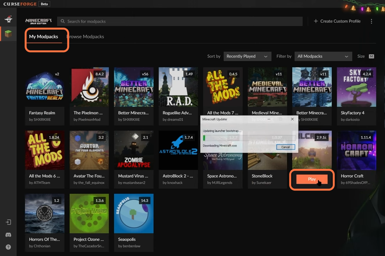Open the three-dot more options menu

pos(371,21)
